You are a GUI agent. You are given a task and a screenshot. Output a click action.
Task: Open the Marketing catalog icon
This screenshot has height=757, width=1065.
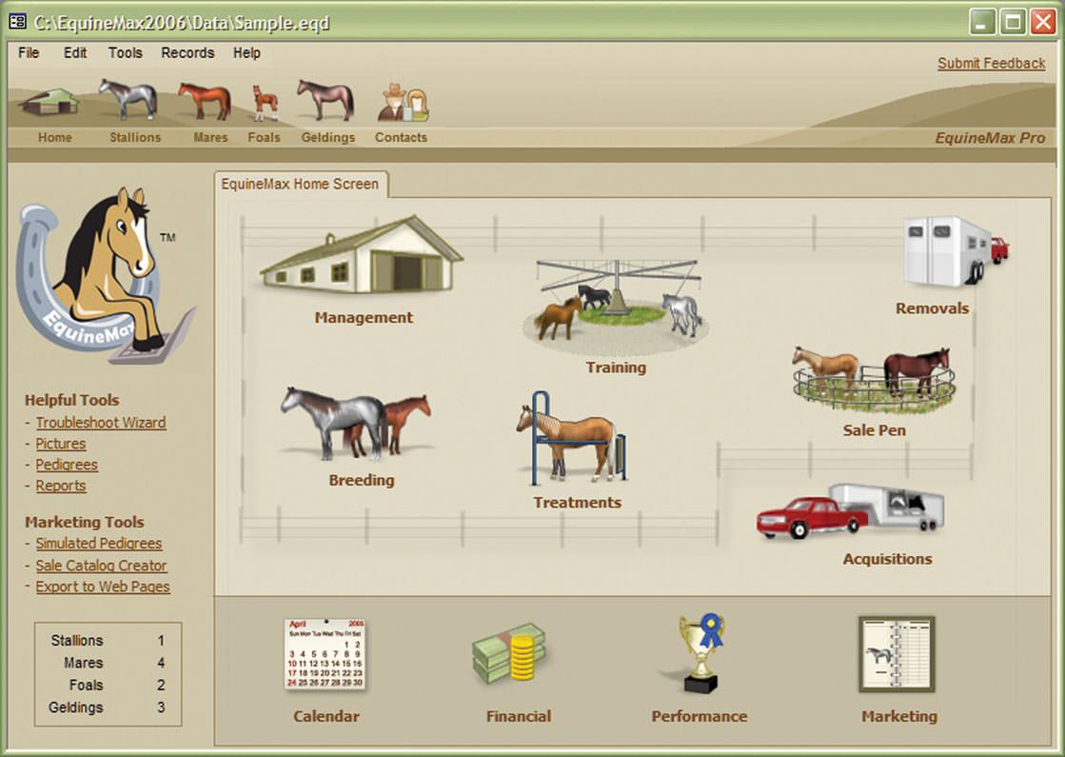[897, 654]
